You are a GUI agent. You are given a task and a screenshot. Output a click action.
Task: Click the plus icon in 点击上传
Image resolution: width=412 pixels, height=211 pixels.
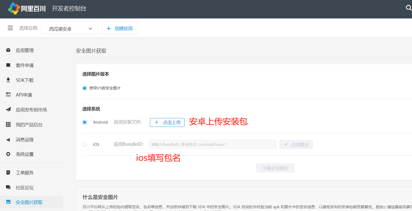click(156, 122)
